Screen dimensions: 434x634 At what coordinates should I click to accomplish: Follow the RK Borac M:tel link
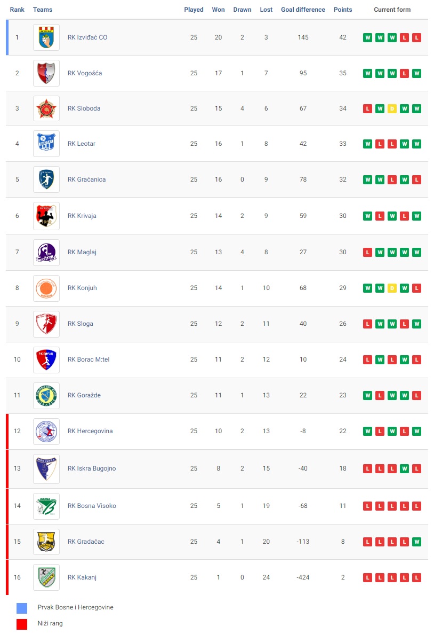click(89, 359)
